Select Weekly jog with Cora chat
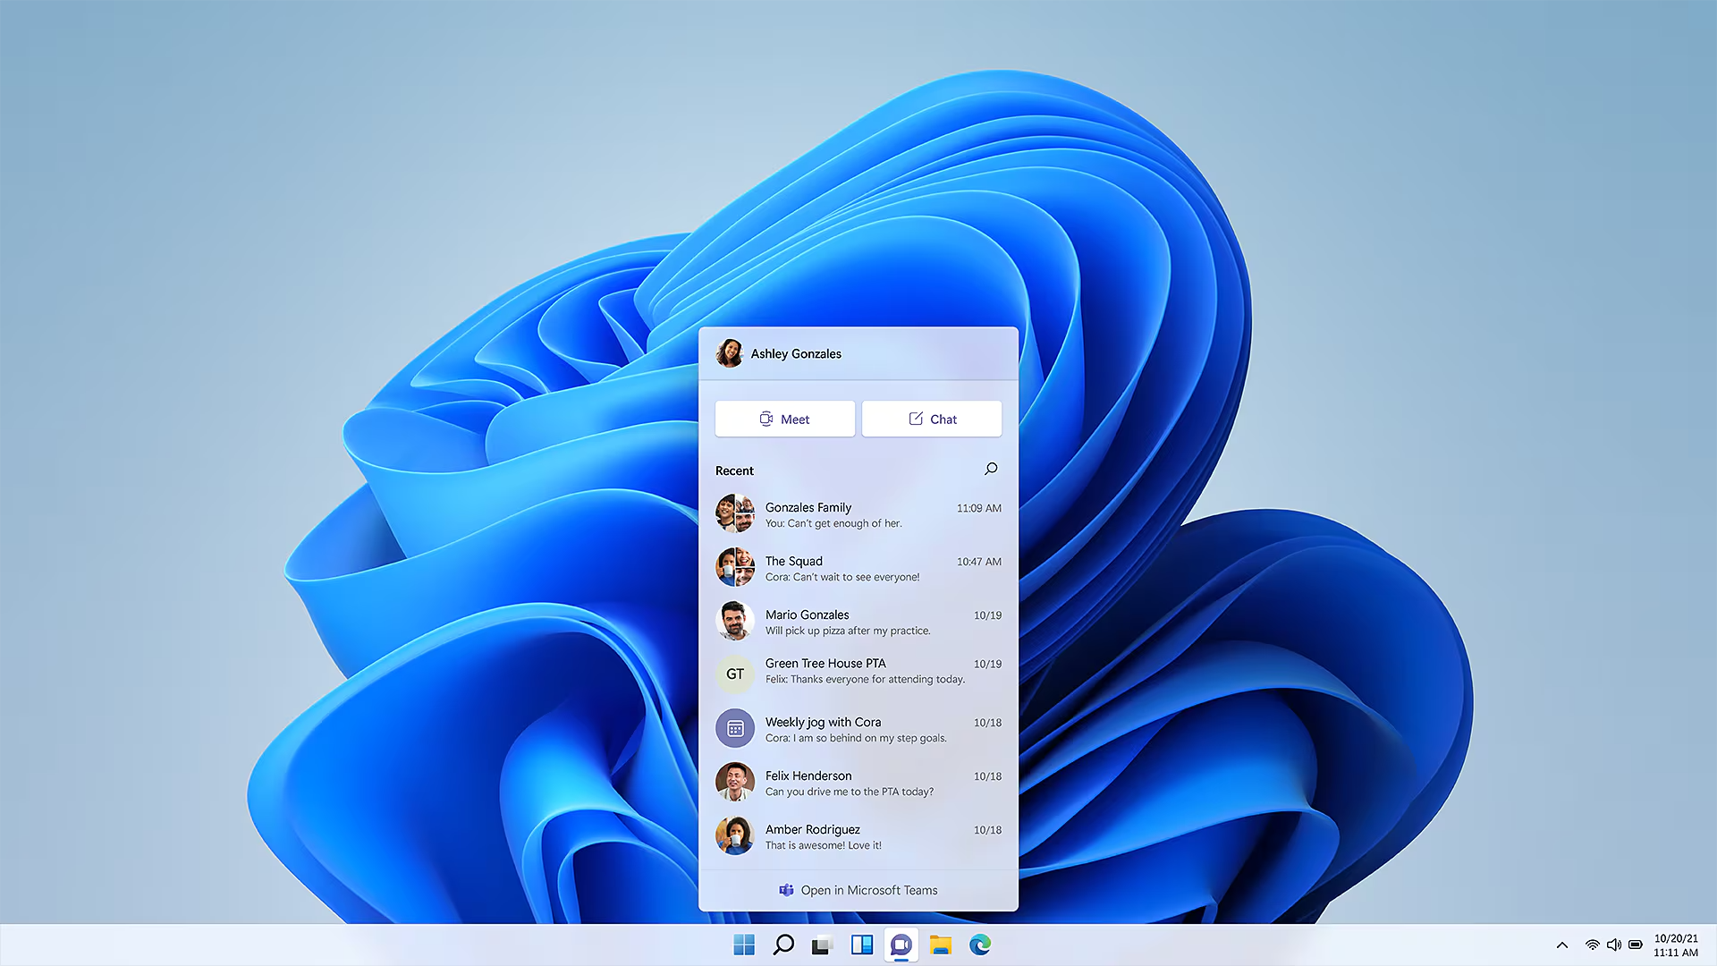1717x966 pixels. pos(858,728)
